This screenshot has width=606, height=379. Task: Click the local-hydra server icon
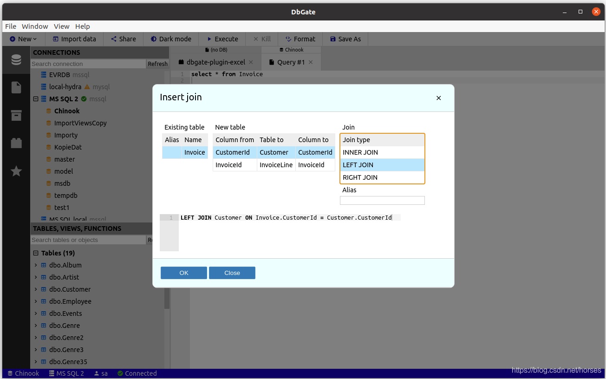click(x=44, y=87)
